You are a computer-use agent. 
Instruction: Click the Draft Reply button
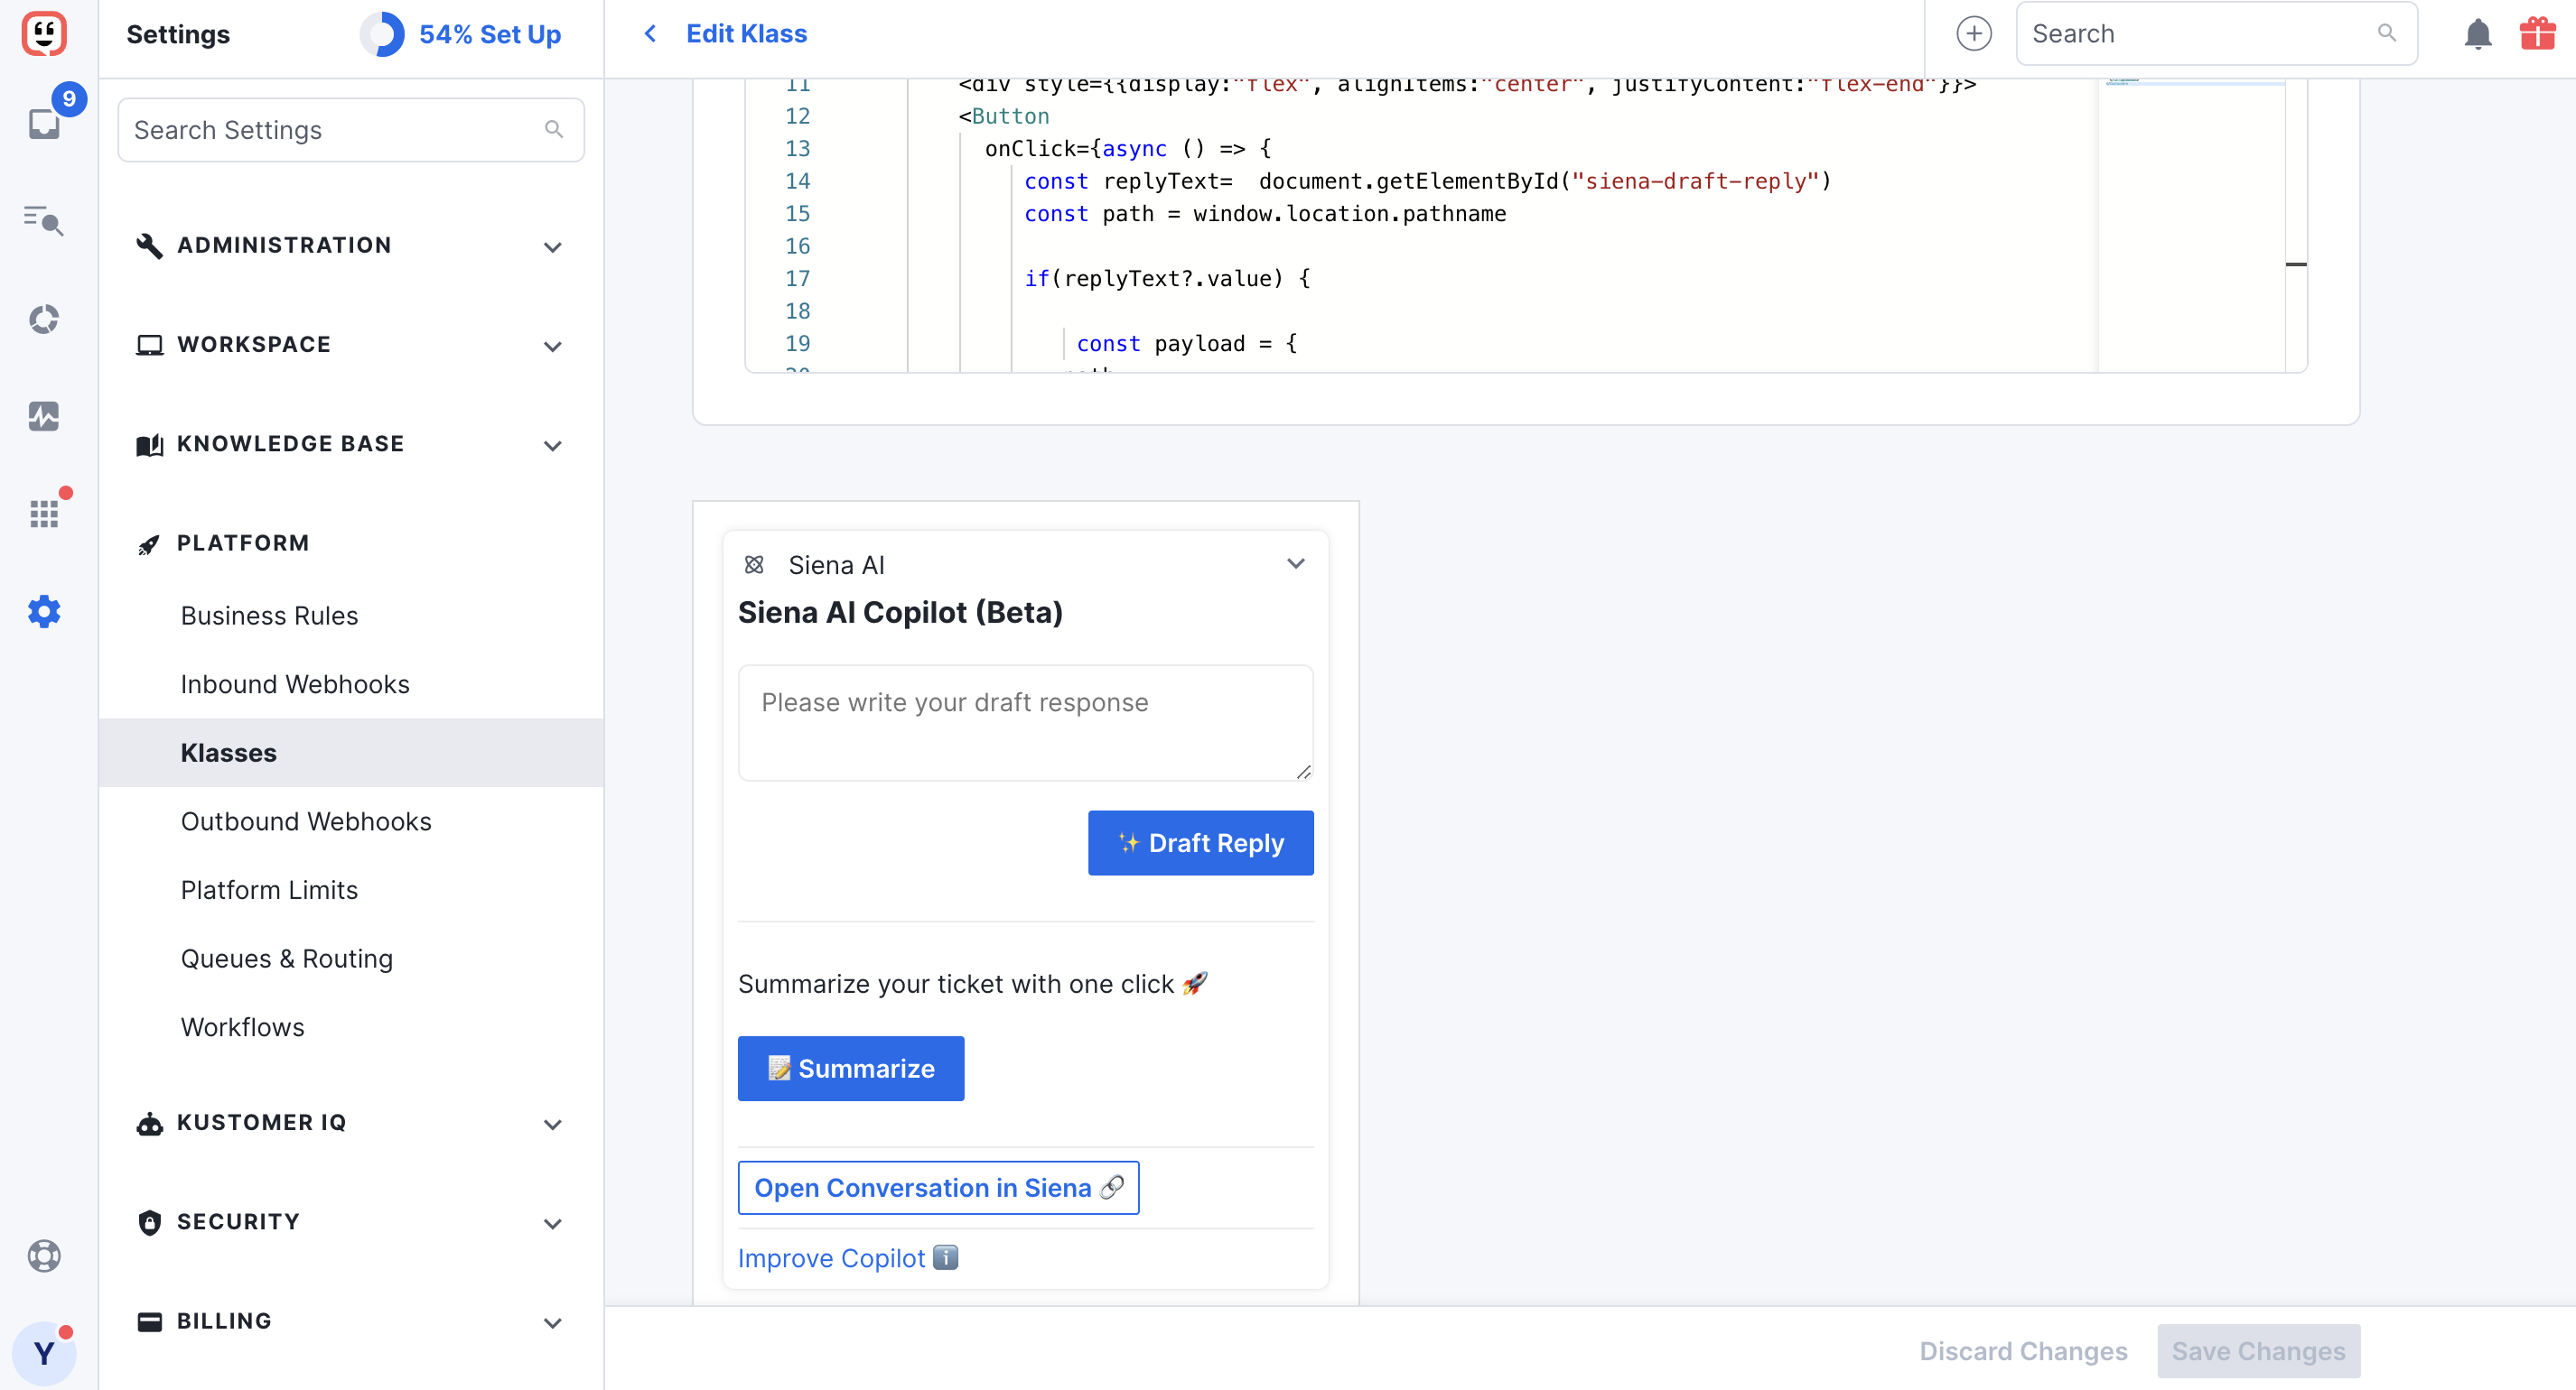point(1200,842)
